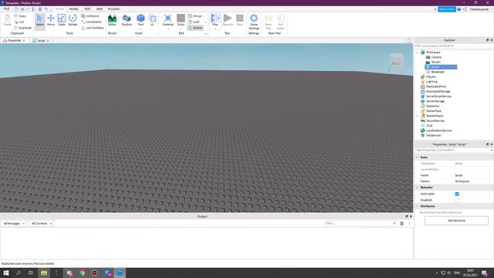Collapse the Data properties section
The height and width of the screenshot is (278, 494).
[417, 157]
